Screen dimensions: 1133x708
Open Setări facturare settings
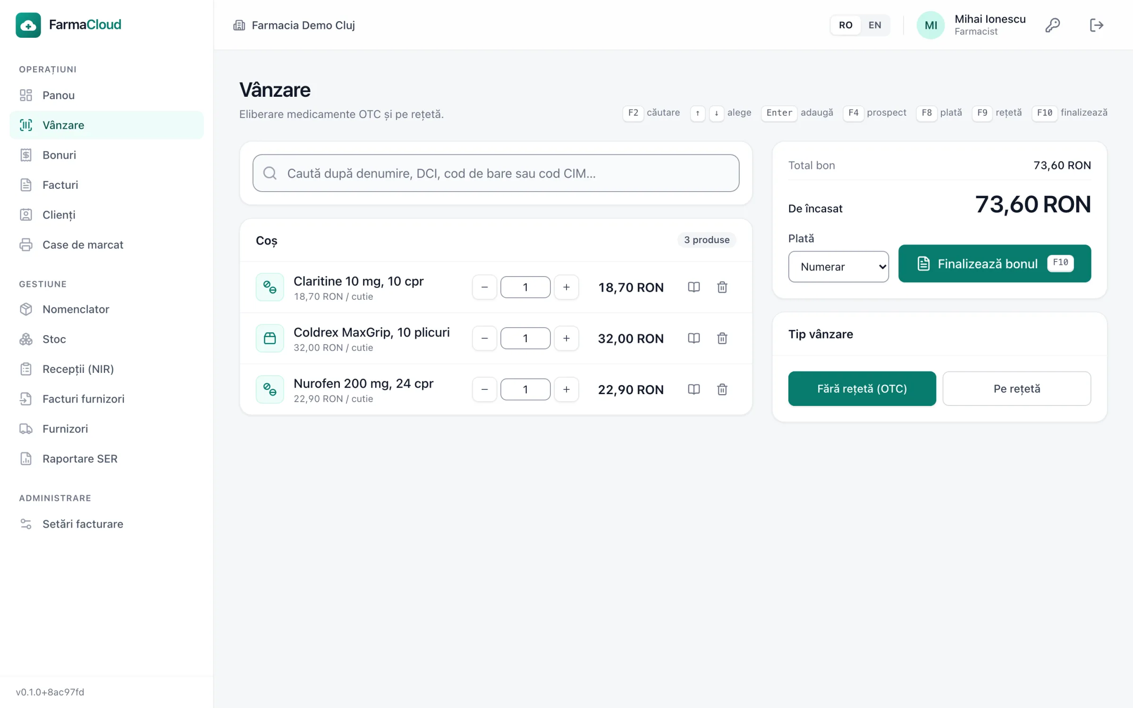107,524
